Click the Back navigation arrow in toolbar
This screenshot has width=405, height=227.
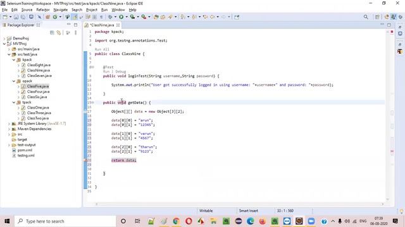click(213, 17)
